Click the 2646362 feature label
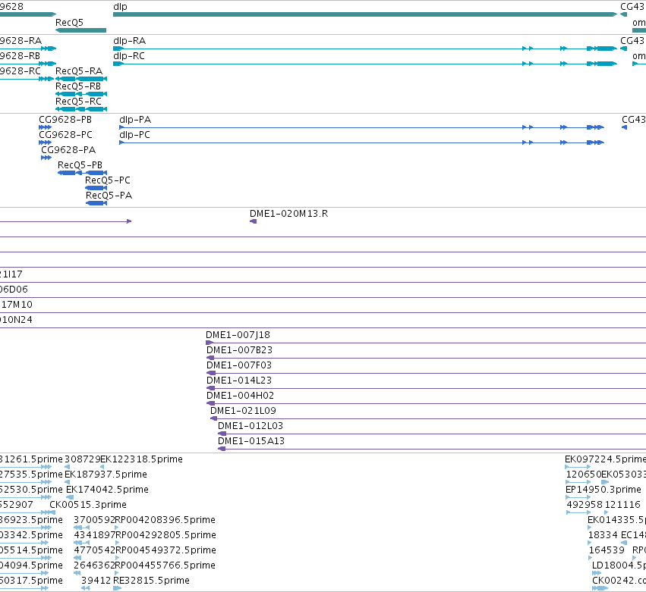 pyautogui.click(x=94, y=565)
